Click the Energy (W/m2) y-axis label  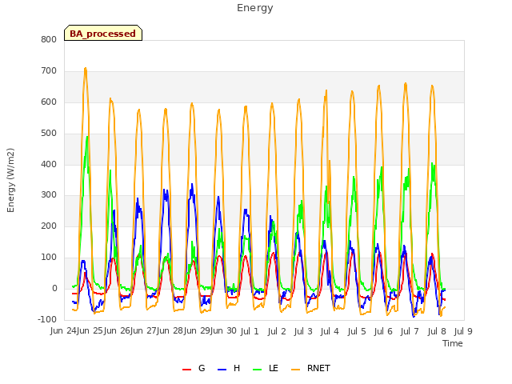point(10,180)
